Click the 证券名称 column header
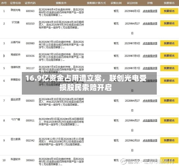 15,3
